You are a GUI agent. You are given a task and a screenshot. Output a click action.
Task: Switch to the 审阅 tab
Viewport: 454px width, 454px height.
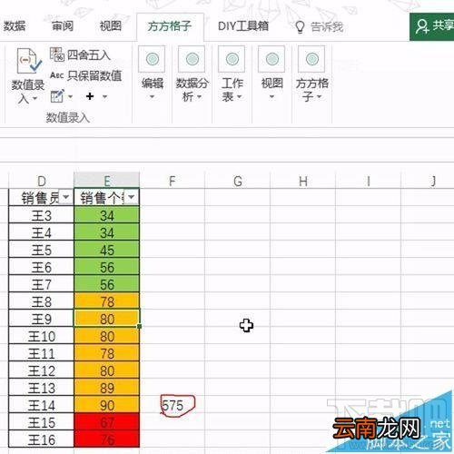63,26
